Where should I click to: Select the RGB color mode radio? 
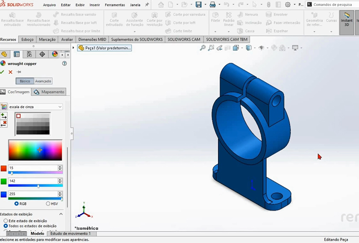[17, 204]
